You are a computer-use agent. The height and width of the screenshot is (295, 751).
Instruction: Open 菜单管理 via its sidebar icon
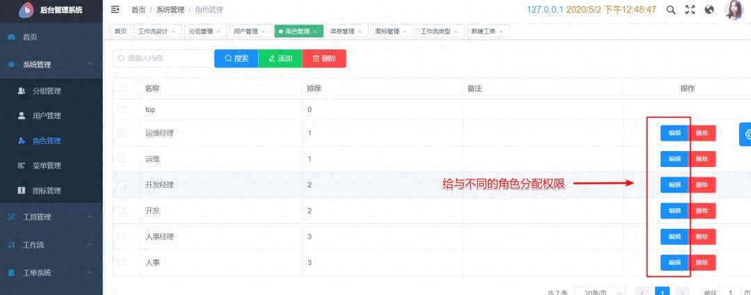tap(21, 166)
